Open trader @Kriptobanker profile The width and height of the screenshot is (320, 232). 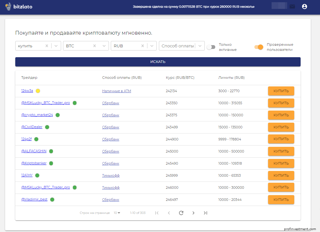(34, 163)
